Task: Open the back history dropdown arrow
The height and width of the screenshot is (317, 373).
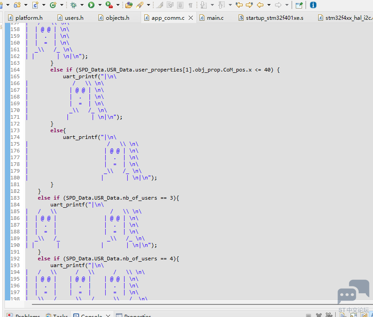Action: (x=269, y=5)
